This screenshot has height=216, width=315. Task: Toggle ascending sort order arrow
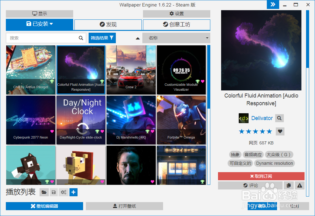click(x=138, y=38)
